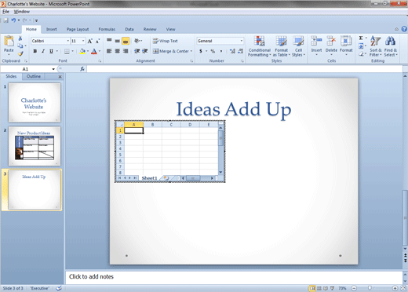
Task: Open the Outline pane tab
Action: (x=34, y=76)
